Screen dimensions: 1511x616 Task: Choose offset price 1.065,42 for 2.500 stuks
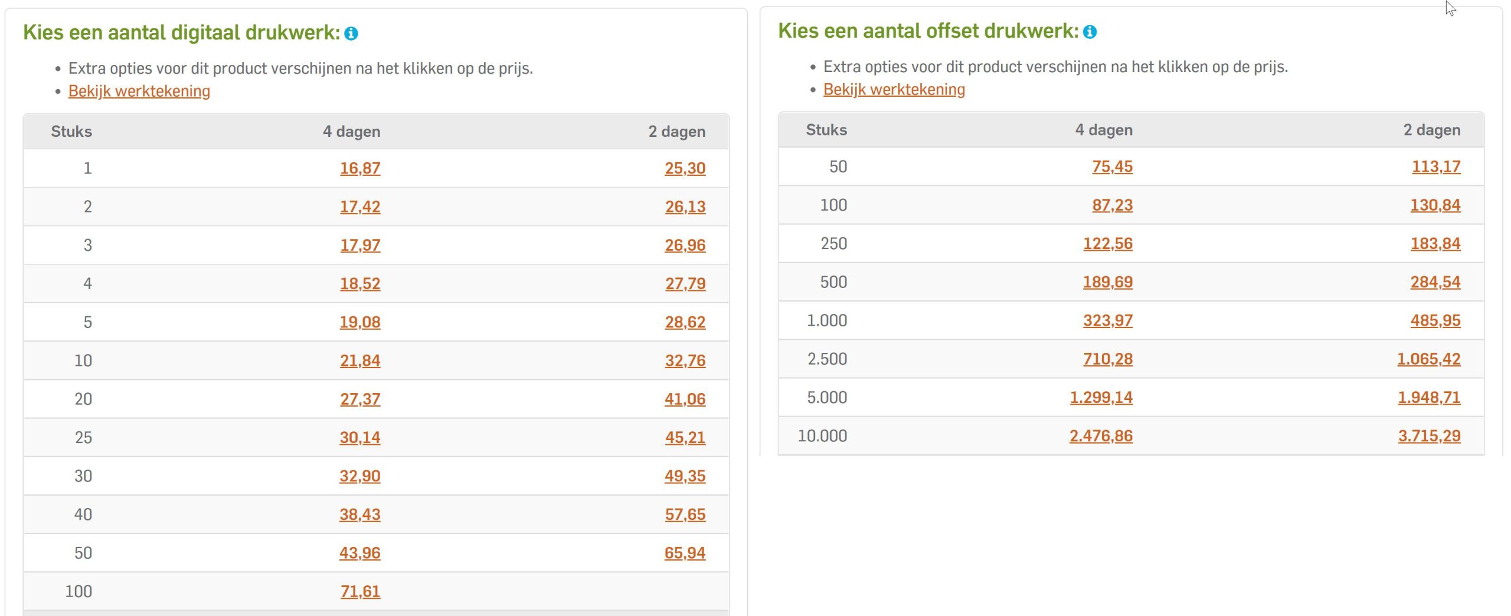tap(1428, 359)
